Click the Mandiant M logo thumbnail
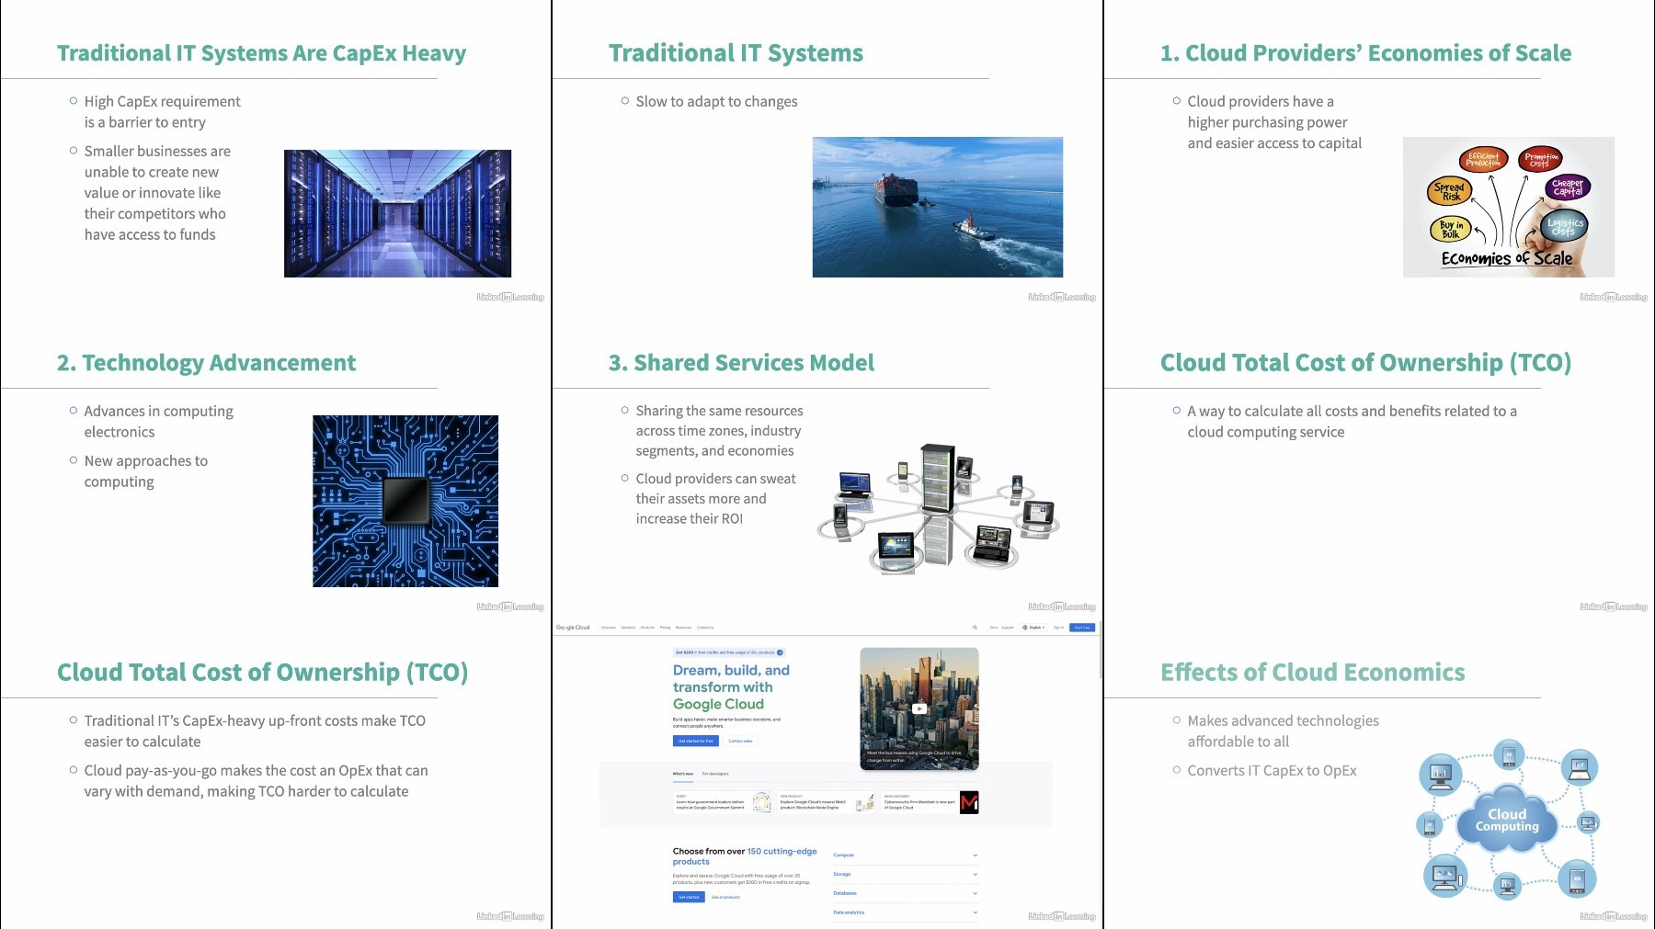The width and height of the screenshot is (1655, 929). pyautogui.click(x=969, y=802)
